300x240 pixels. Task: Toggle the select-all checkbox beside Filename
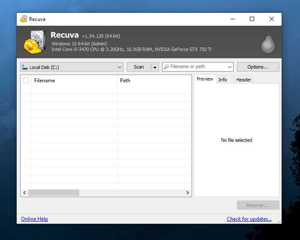tap(26, 81)
